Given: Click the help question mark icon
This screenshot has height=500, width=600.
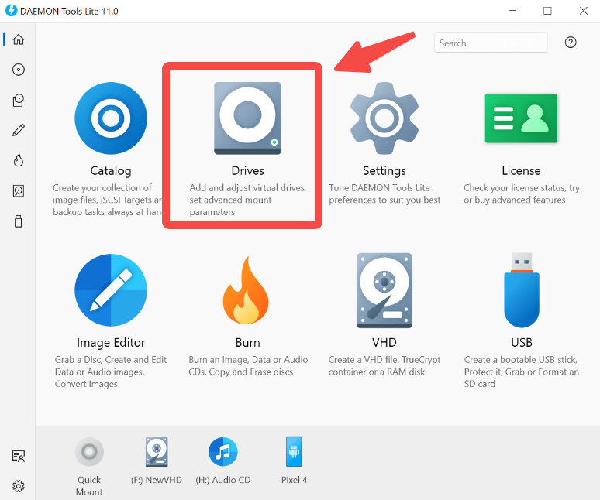Looking at the screenshot, I should [x=571, y=43].
